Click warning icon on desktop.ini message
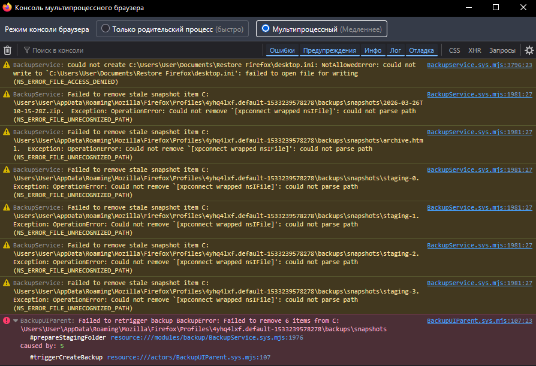This screenshot has height=366, width=536. [7, 65]
